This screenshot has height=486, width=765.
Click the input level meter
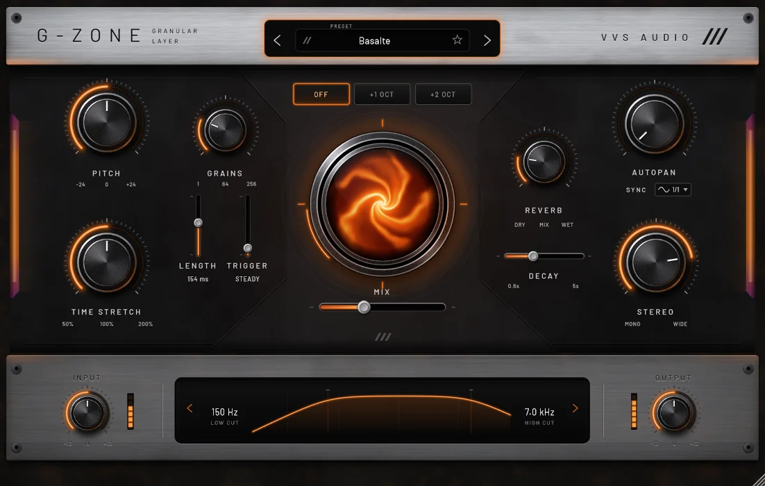pyautogui.click(x=131, y=411)
